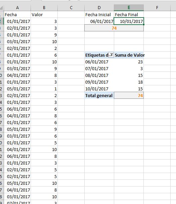Image resolution: width=176 pixels, height=204 pixels.
Task: Click the Suma de Valor pivot header
Action: click(129, 55)
